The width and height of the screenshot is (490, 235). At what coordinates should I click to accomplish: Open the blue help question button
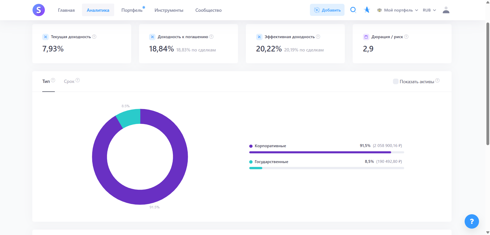coord(472,221)
